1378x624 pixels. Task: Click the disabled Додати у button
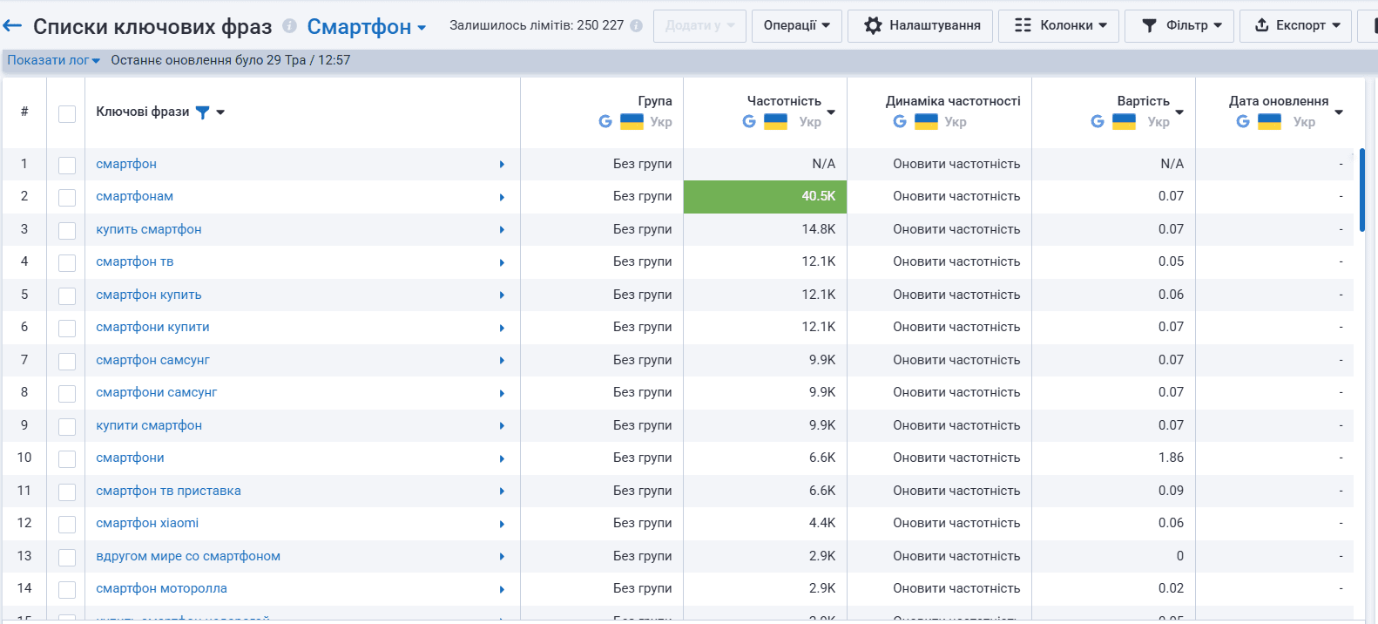[x=699, y=25]
